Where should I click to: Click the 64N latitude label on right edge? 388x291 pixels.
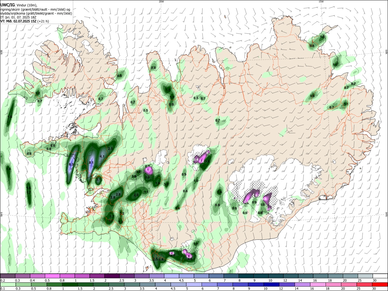(386, 214)
